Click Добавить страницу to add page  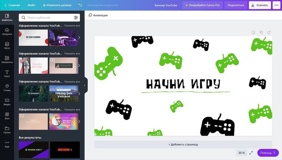[183, 144]
